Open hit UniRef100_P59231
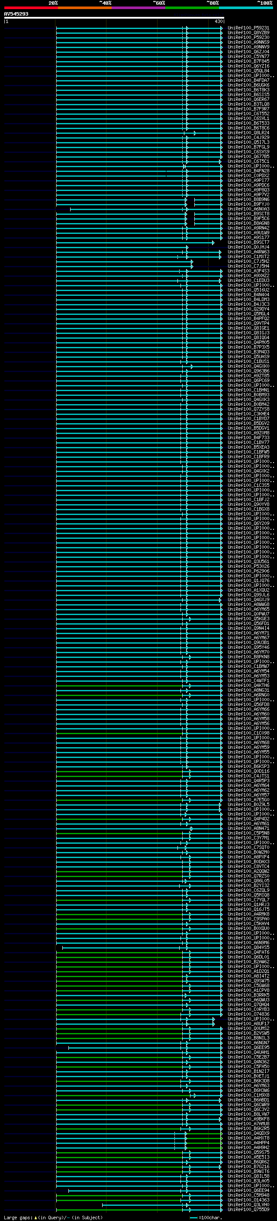Image resolution: width=277 pixels, height=1221 pixels. point(248,28)
